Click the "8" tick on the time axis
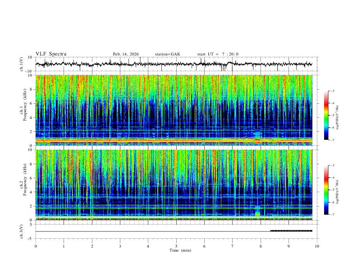 (261, 246)
